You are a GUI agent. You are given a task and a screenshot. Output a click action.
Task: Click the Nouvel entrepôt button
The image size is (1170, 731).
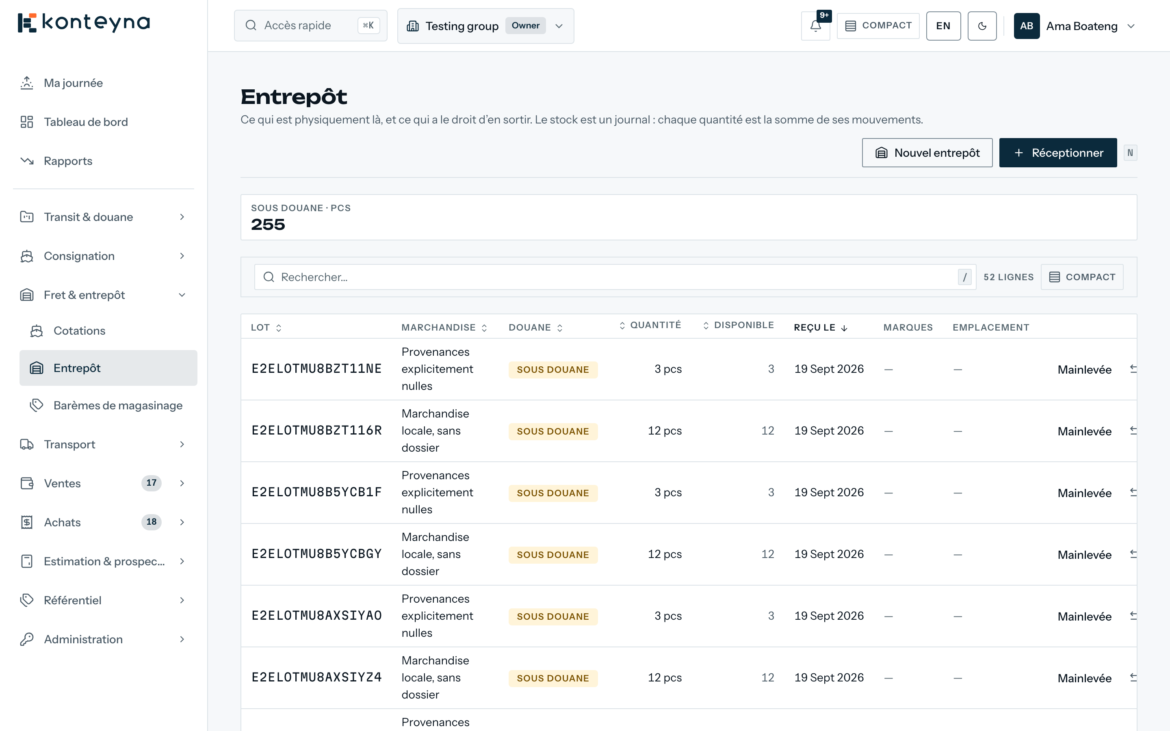[927, 153]
